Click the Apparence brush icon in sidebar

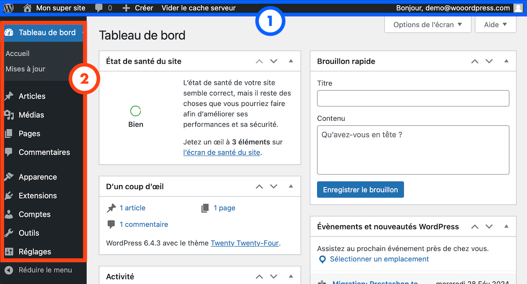(9, 177)
